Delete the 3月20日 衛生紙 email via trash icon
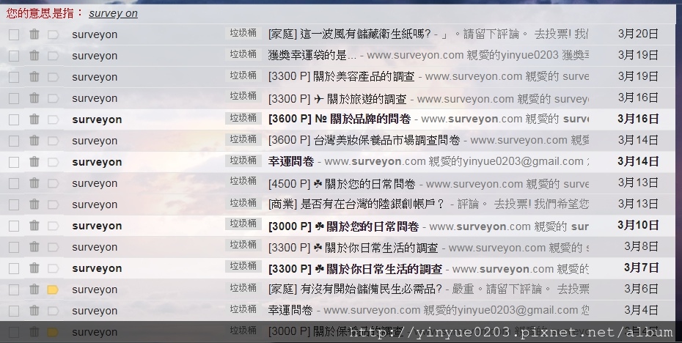This screenshot has width=682, height=343. click(34, 34)
